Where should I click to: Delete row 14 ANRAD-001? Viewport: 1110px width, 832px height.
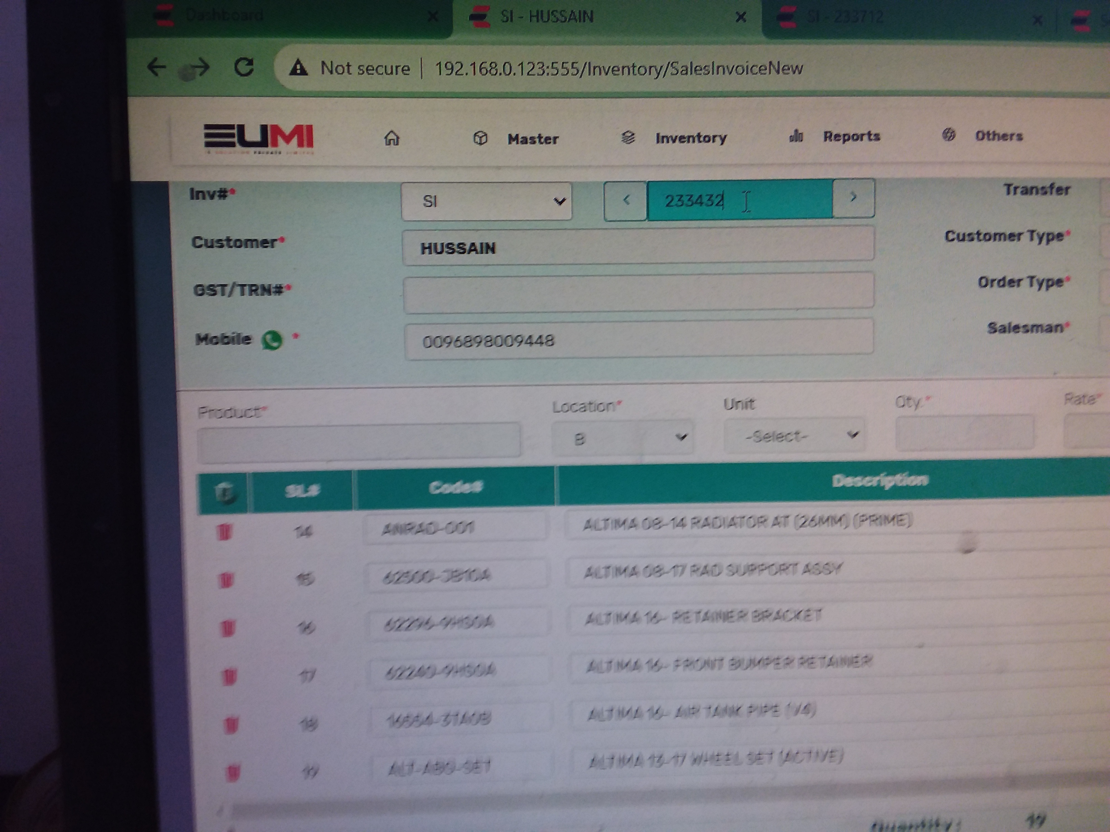225,532
